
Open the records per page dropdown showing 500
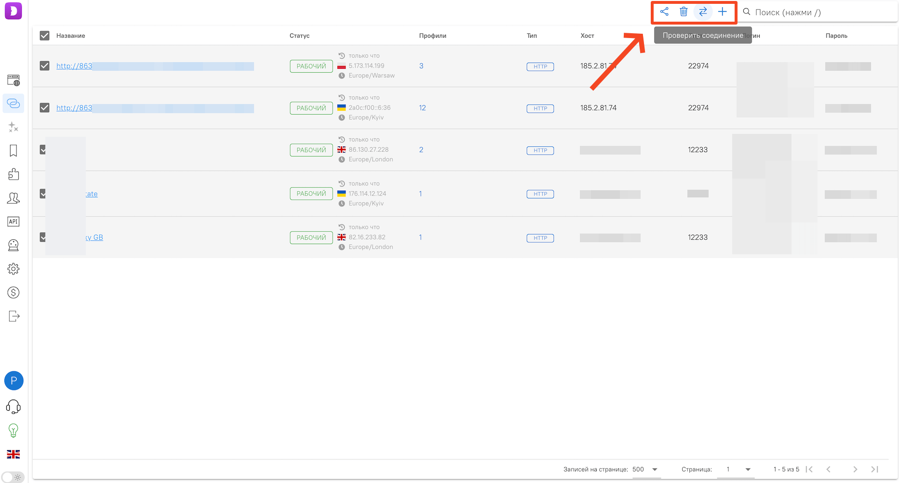tap(645, 470)
